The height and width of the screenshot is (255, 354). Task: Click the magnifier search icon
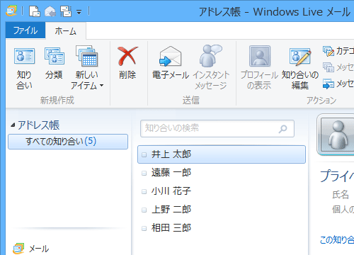(282, 129)
